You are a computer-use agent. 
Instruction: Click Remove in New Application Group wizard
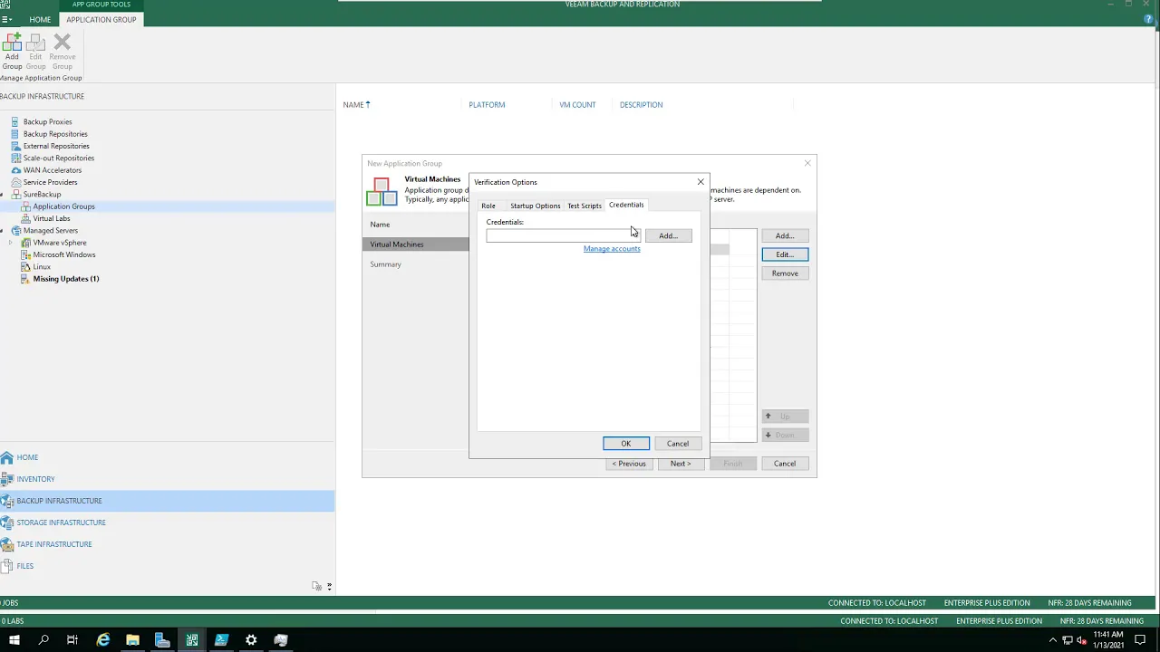click(x=785, y=273)
